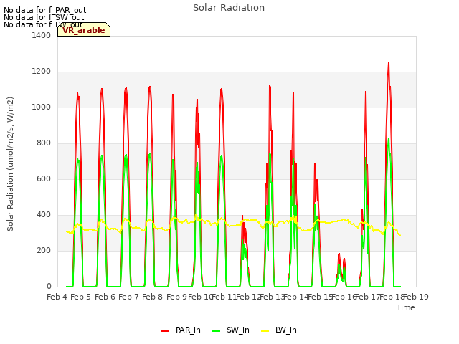459x344 pixels.
Task: Click the Feb 5 x-axis tick label
Action: click(x=81, y=297)
